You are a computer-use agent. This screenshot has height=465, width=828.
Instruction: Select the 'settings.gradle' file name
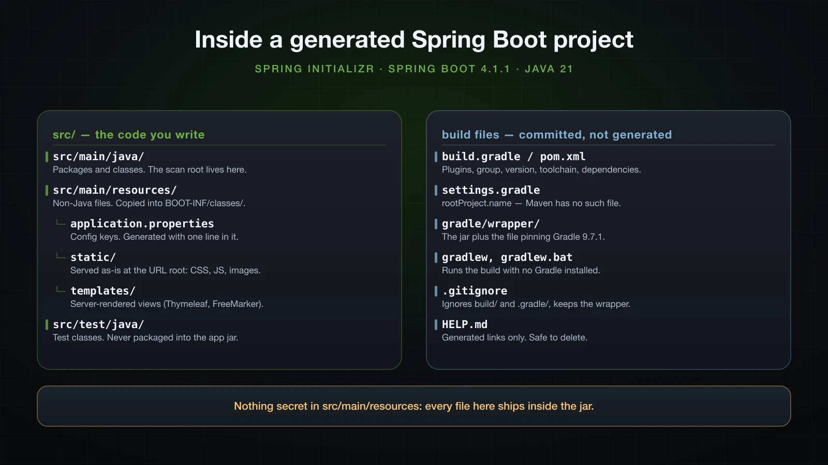point(491,190)
